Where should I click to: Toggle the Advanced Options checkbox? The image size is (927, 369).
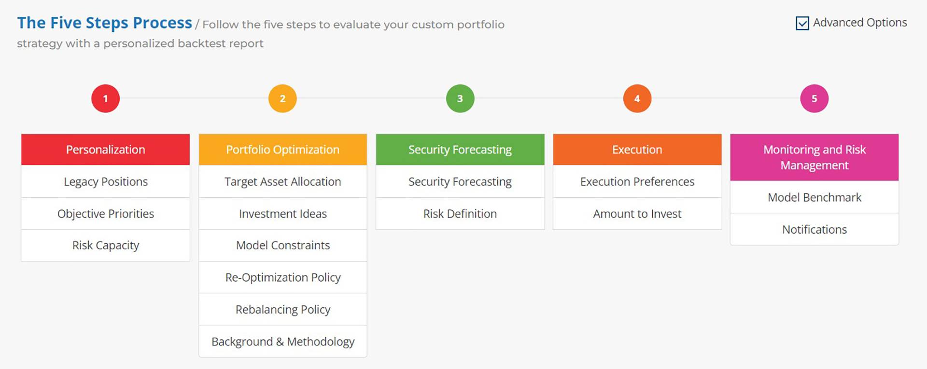(802, 23)
